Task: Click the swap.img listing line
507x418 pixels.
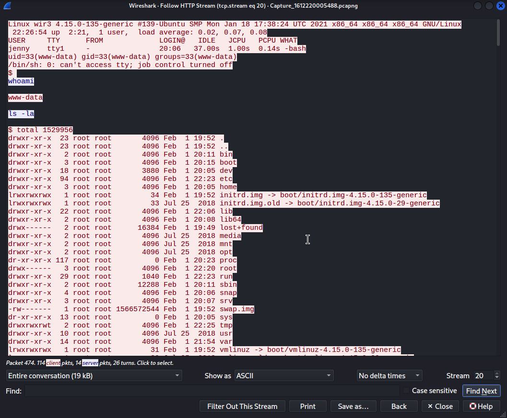Action: coord(131,309)
